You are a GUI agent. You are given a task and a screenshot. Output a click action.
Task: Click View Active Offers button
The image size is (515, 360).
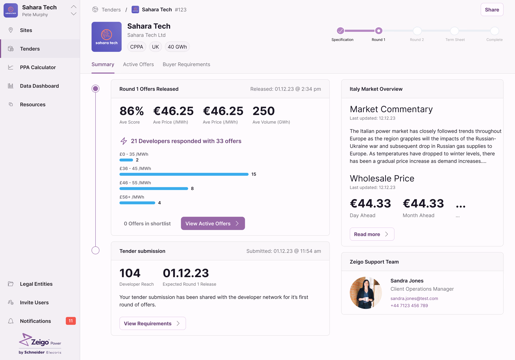pos(213,223)
